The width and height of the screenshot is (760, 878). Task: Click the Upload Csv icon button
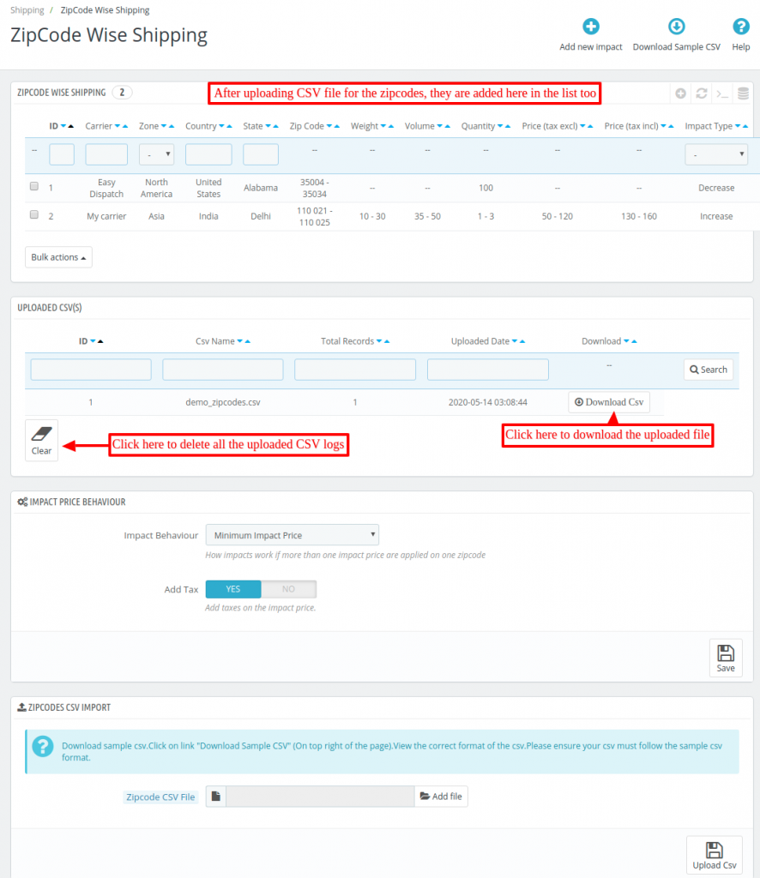(714, 854)
